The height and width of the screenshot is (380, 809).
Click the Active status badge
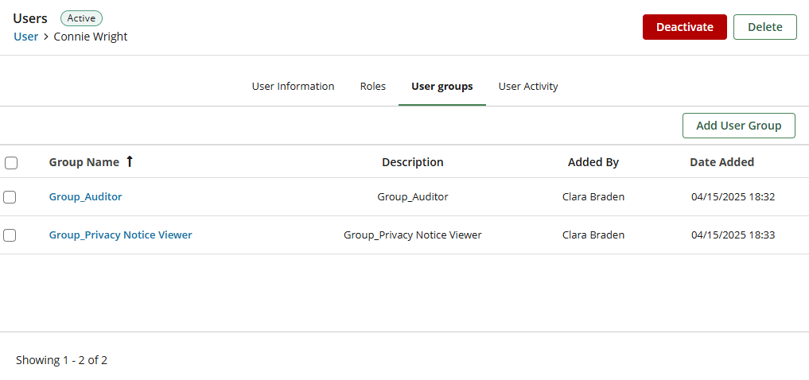coord(81,18)
